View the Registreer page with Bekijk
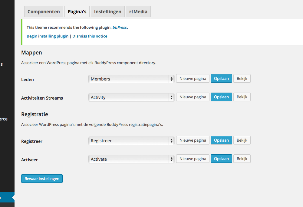This screenshot has width=303, height=207. (242, 140)
